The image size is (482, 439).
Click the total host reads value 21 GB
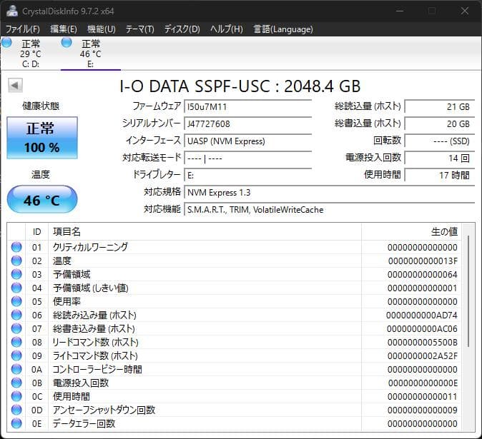440,107
